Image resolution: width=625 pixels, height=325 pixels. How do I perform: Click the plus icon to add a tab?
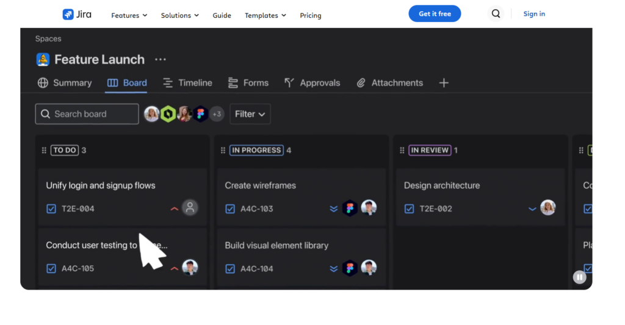444,83
